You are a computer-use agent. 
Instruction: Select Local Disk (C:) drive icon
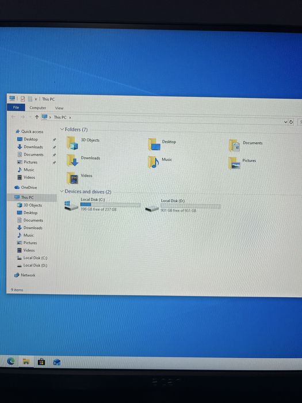(x=71, y=206)
